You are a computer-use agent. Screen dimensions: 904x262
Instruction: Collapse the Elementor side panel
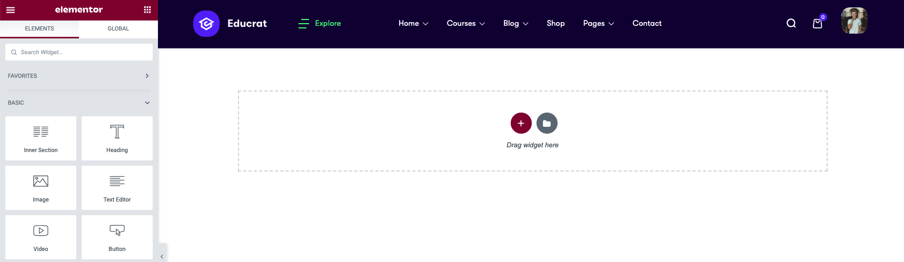[x=162, y=256]
